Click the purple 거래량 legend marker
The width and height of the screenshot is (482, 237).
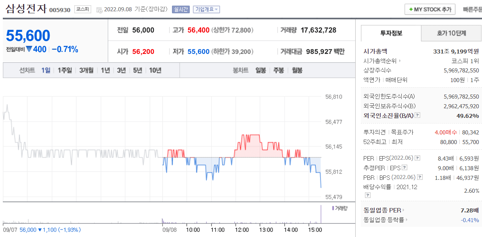pyautogui.click(x=333, y=208)
